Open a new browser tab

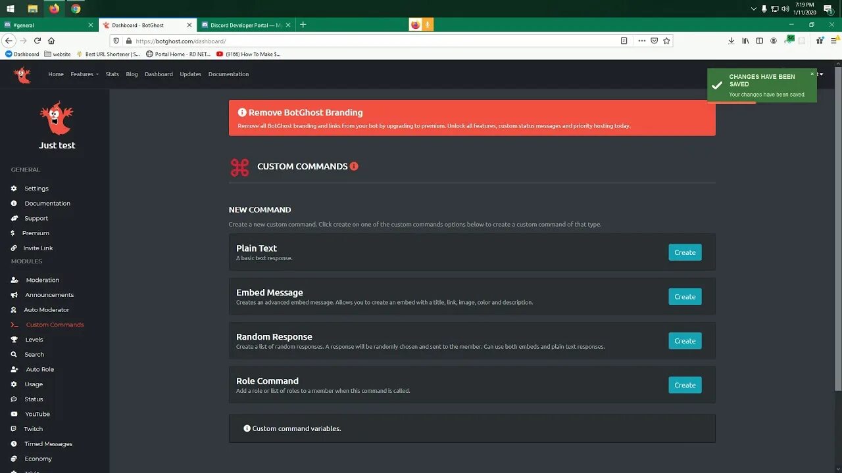303,25
